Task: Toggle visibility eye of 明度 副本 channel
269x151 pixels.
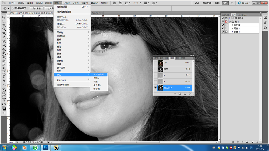Action: coord(156,88)
